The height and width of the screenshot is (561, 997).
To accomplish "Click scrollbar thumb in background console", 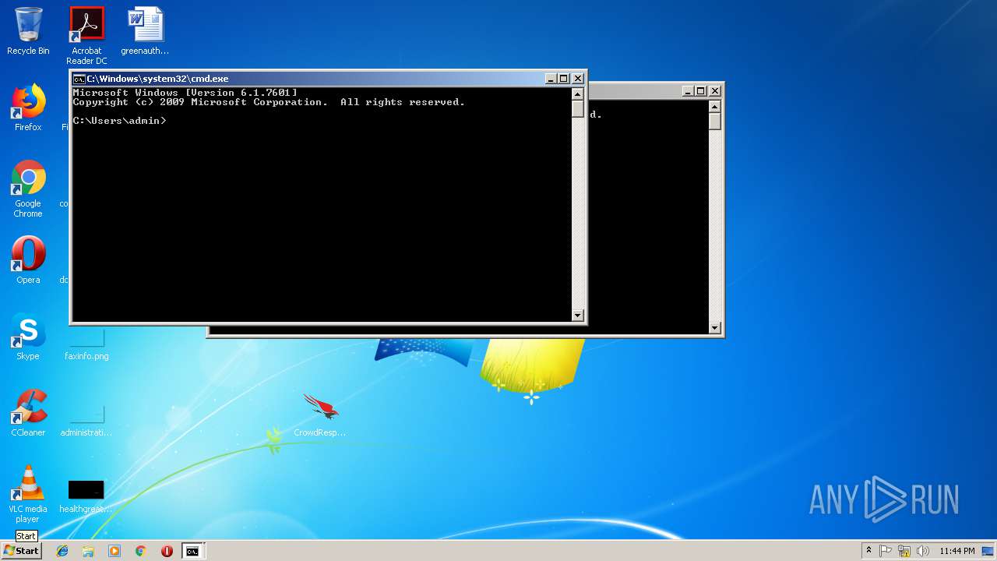I will (714, 121).
